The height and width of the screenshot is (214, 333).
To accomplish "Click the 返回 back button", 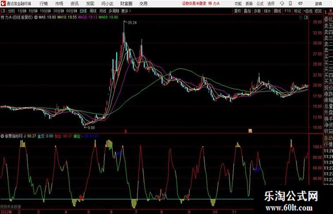I will pyautogui.click(x=318, y=11).
